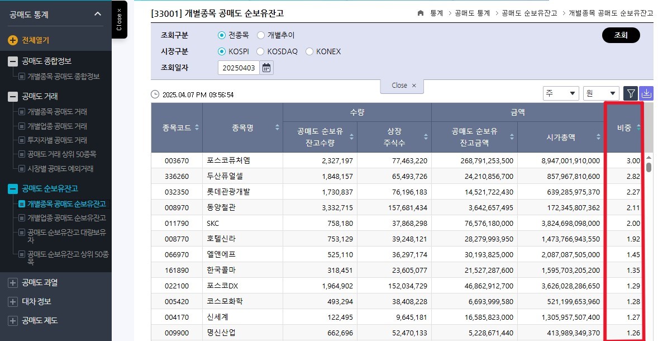
Task: Open 투자자별 공매도 거래 menu item
Action: click(58, 140)
